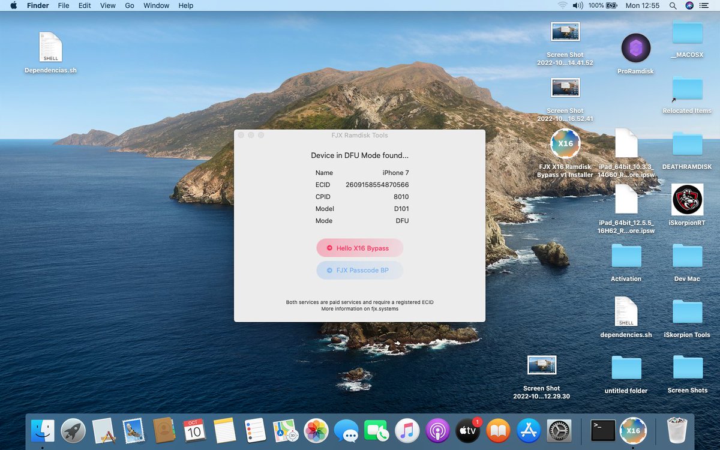Click the More information on fjx.systems text
Image resolution: width=720 pixels, height=450 pixels.
tap(360, 309)
